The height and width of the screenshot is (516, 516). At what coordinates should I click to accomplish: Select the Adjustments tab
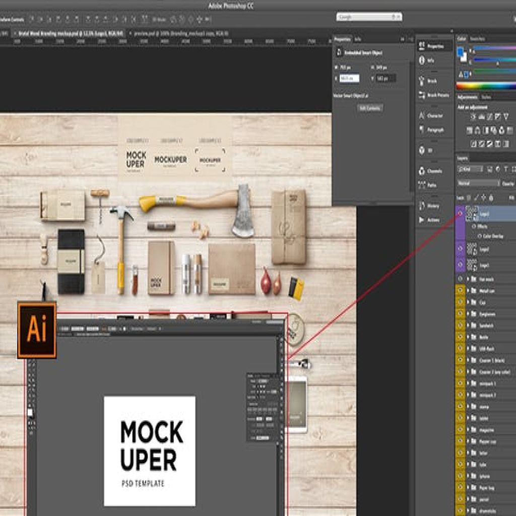tap(468, 97)
